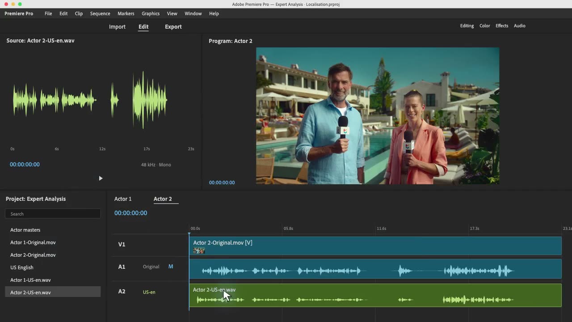The width and height of the screenshot is (572, 322).
Task: Select the Color workspace
Action: (485, 26)
